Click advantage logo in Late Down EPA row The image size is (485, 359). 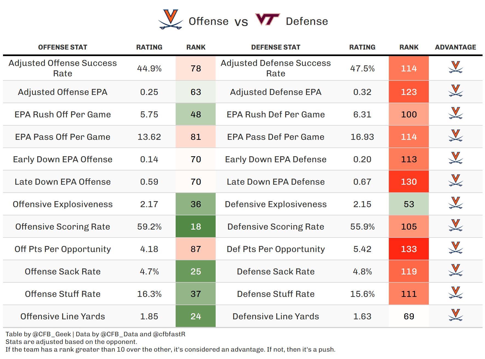point(455,181)
